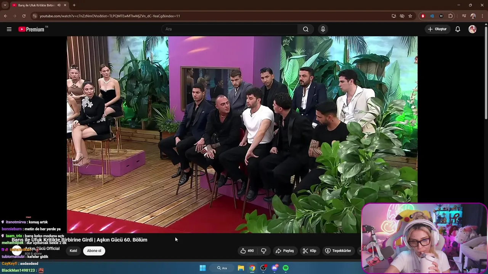Click the Oluştur create button
This screenshot has width=488, height=274.
tap(437, 29)
